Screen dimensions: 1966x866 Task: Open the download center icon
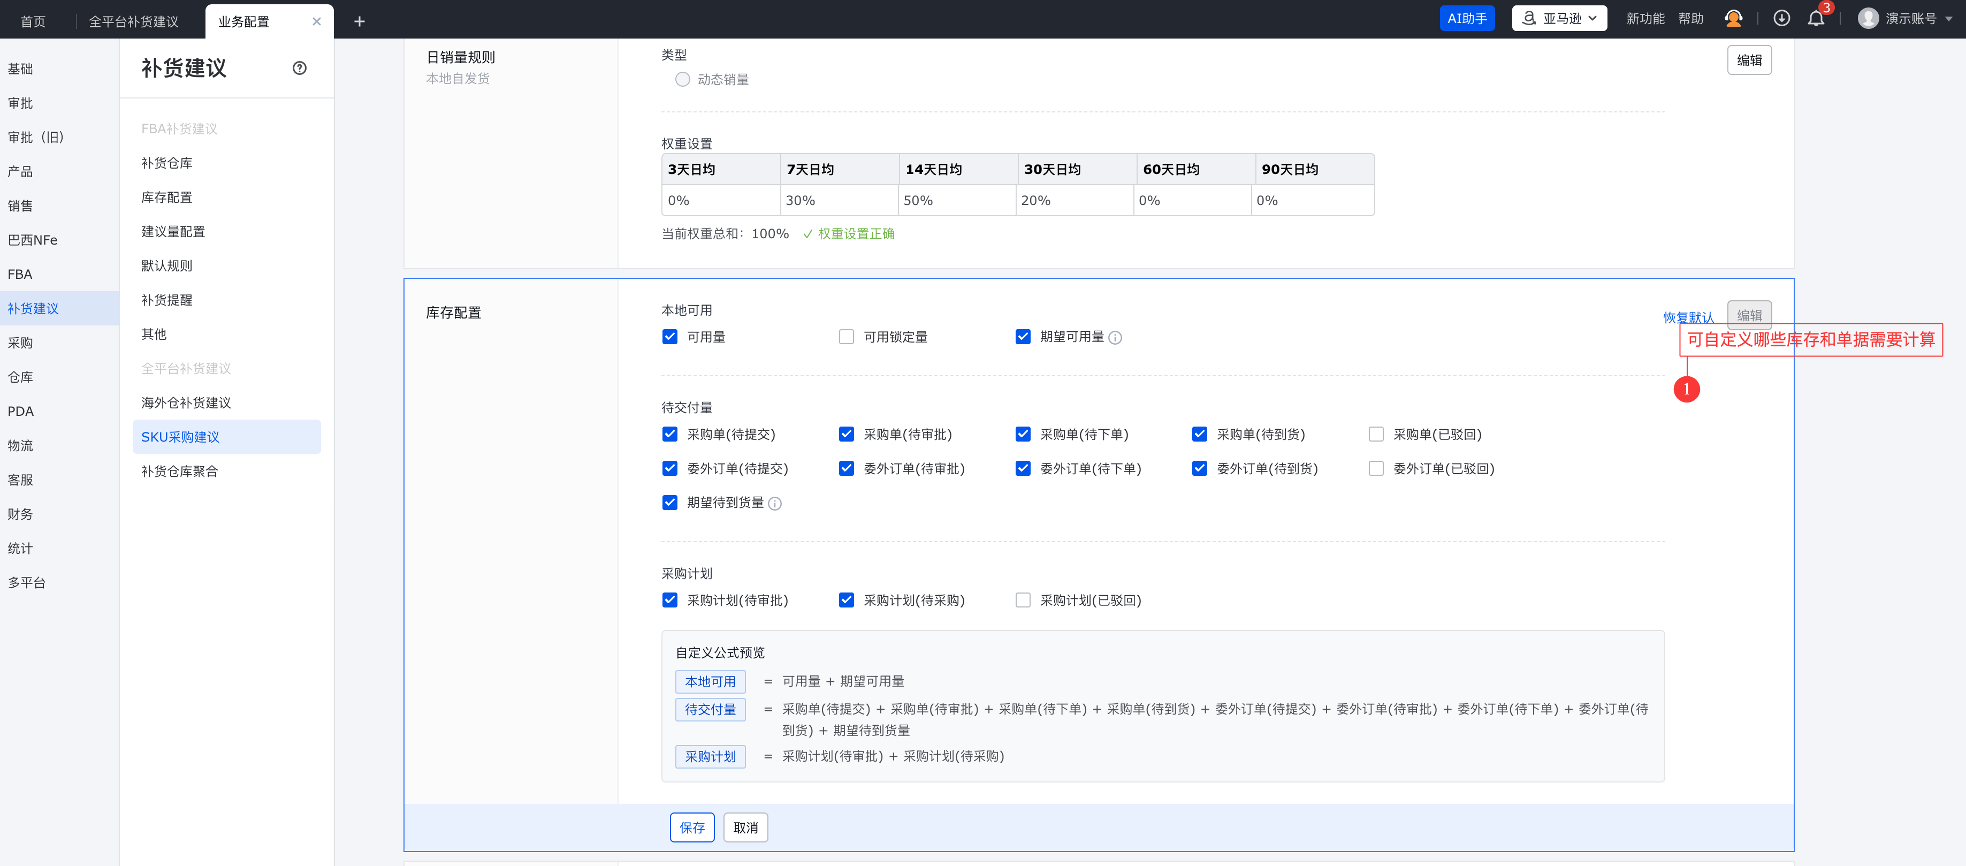click(1781, 18)
